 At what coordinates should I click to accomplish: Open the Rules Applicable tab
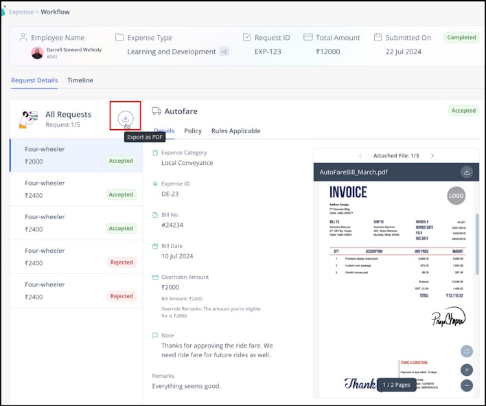(236, 131)
